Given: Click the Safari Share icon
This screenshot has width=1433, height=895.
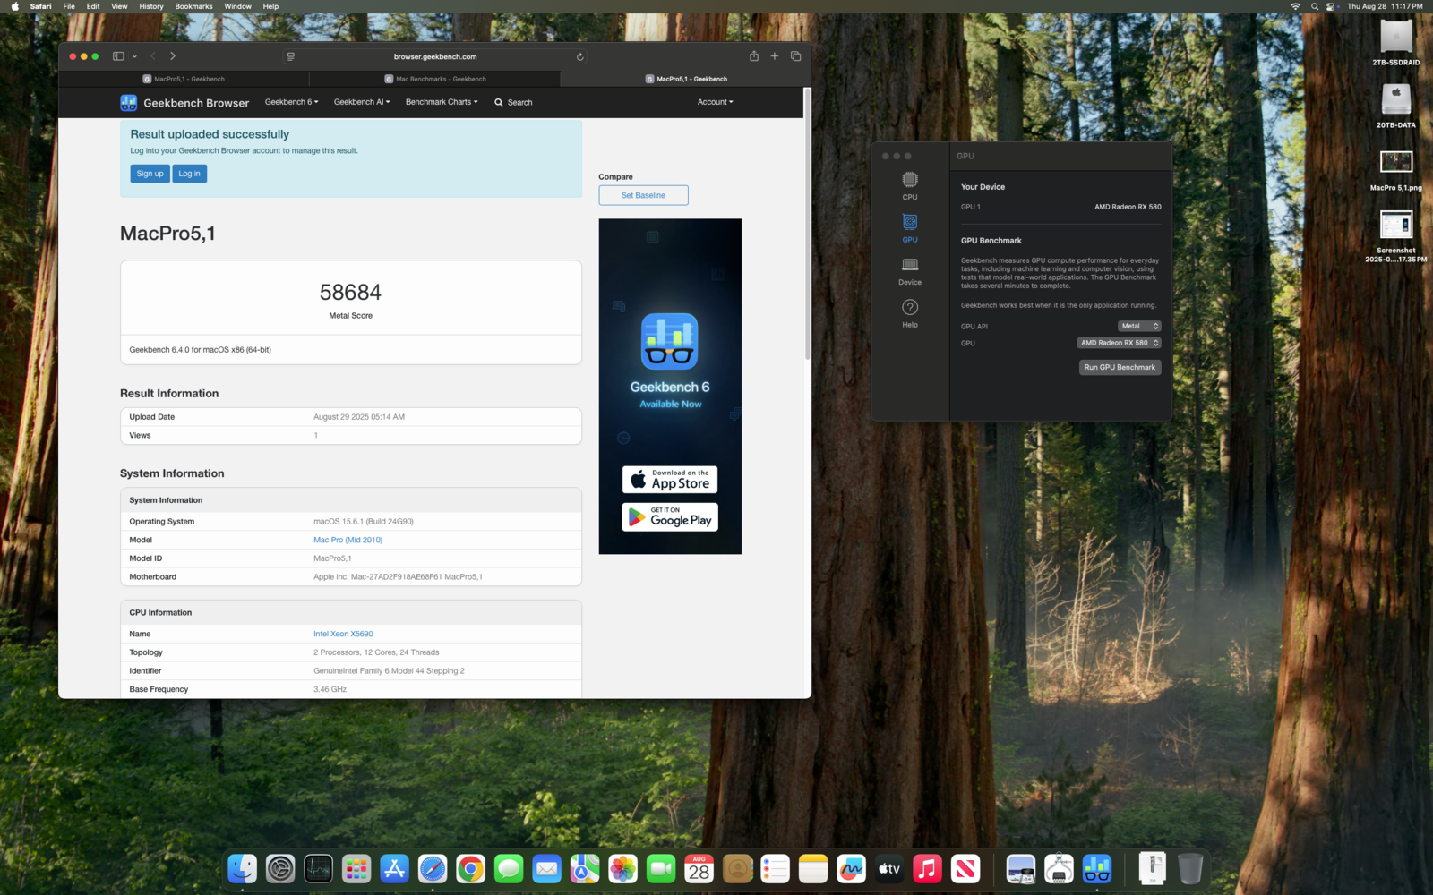Looking at the screenshot, I should point(754,56).
